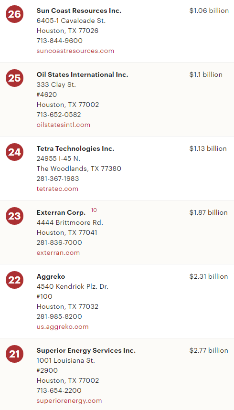Follow the exterran.com link
The height and width of the screenshot is (410, 234).
click(58, 253)
